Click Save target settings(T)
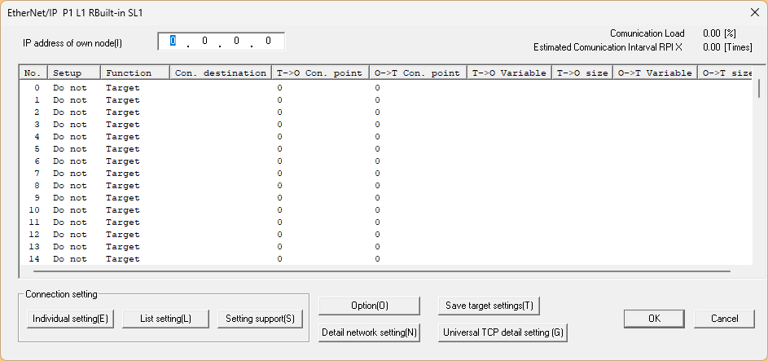The width and height of the screenshot is (768, 361). (489, 306)
